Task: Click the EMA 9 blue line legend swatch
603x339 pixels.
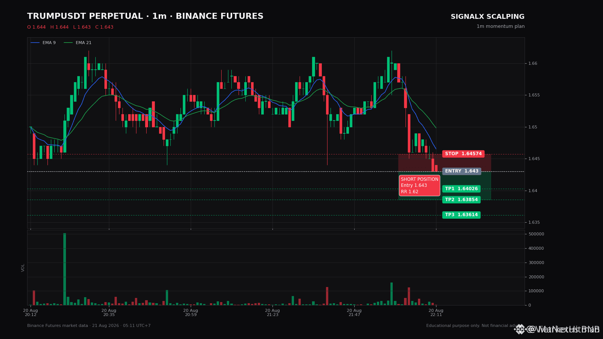Action: tap(35, 43)
